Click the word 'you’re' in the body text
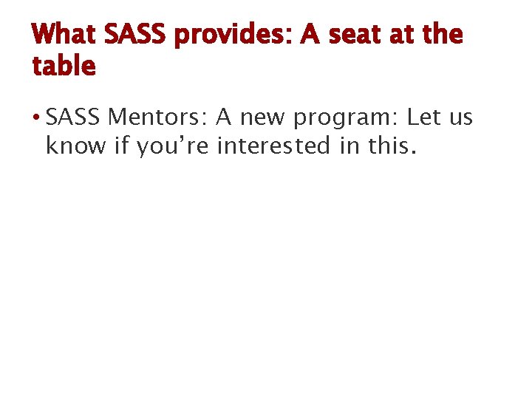The image size is (532, 399). coord(172,147)
